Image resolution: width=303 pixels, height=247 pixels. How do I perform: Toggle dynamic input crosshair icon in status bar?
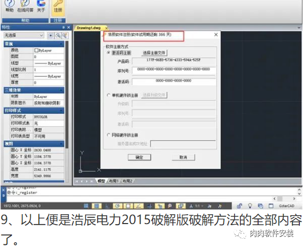point(149,206)
